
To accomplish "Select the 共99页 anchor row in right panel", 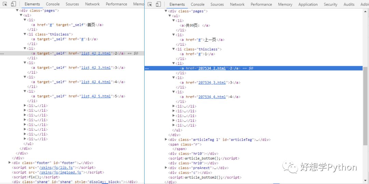I will click(195, 26).
